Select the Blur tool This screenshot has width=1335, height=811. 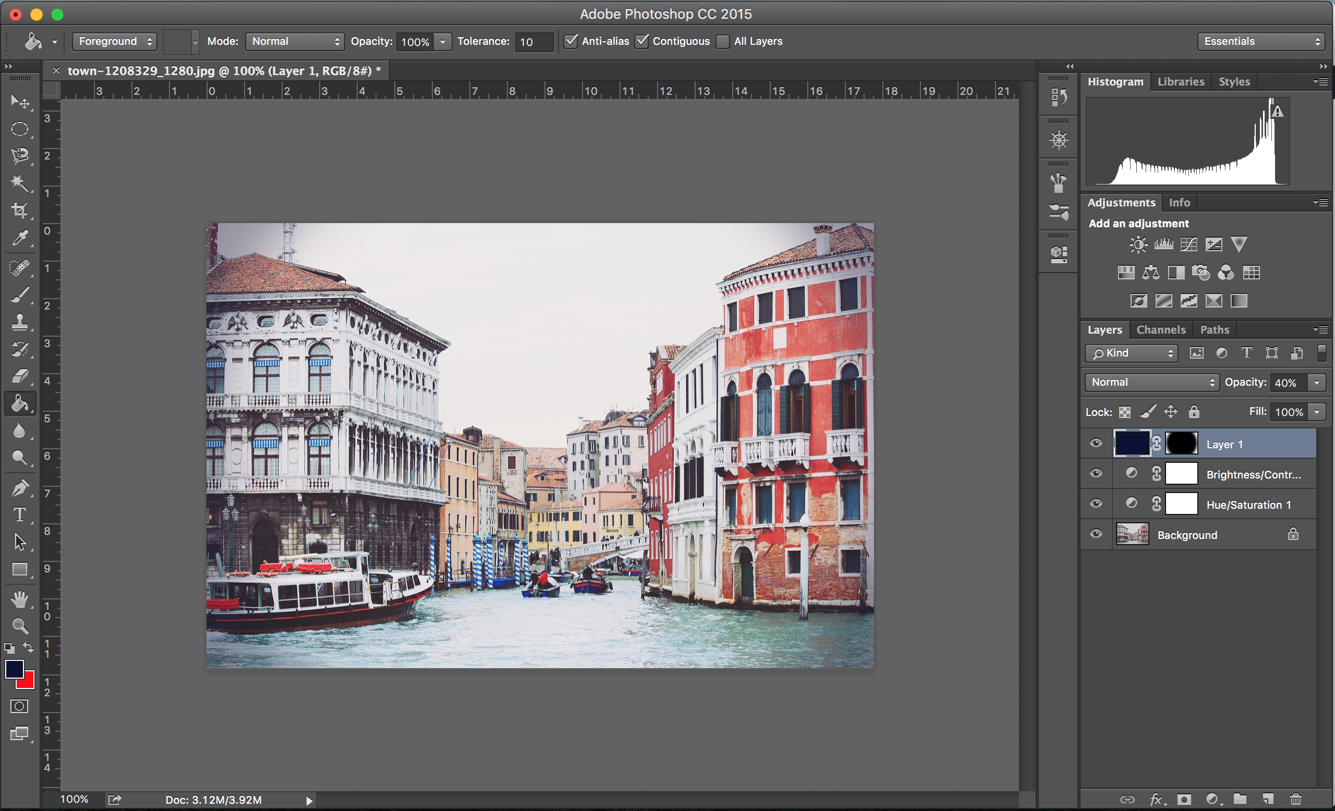tap(20, 431)
